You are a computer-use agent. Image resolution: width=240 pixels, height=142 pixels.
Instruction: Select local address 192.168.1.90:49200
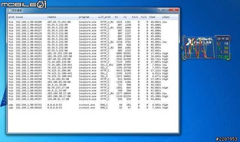point(29,22)
